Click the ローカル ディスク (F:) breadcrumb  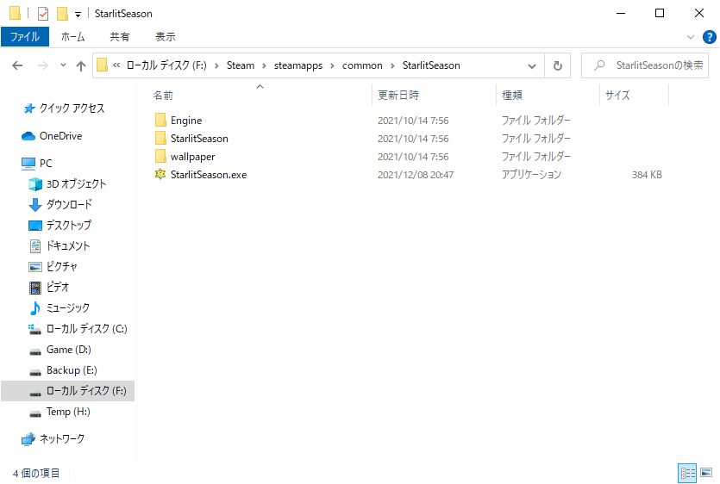[x=166, y=65]
